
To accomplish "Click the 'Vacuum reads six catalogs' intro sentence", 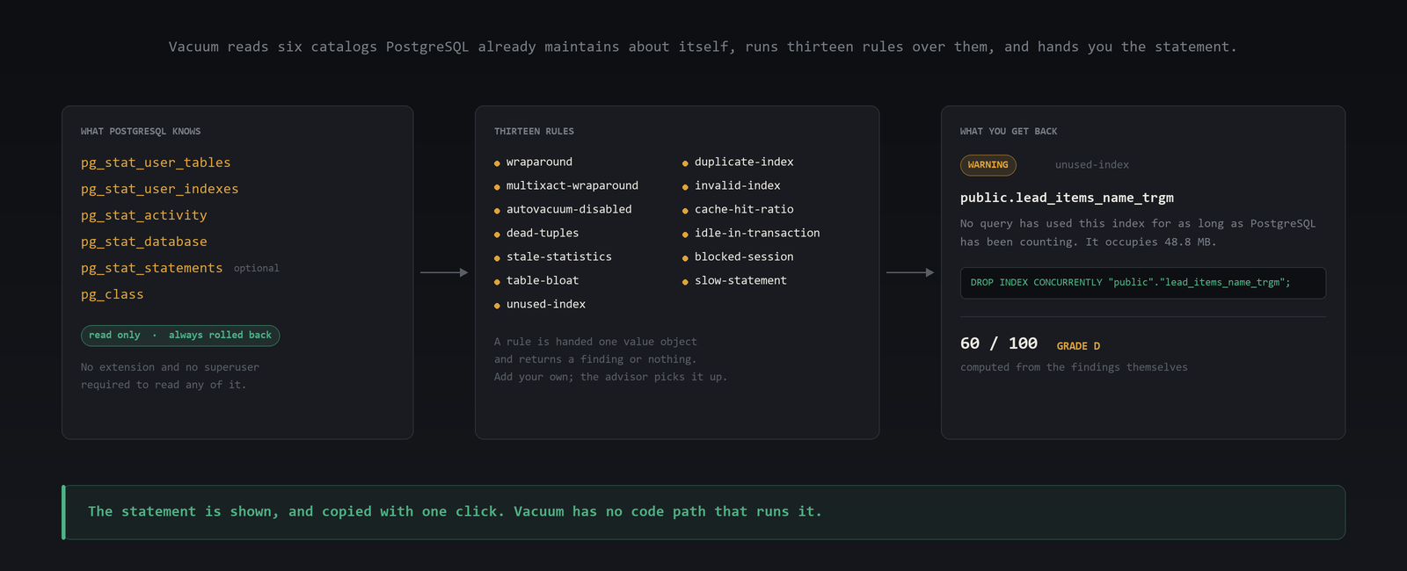I will click(x=703, y=47).
